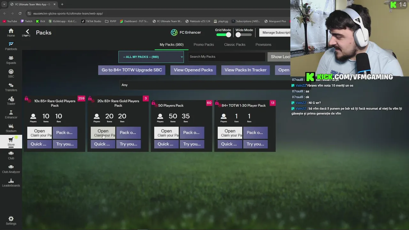Screen dimensions: 409x230
Task: Open the YouTube bookmark
Action: pyautogui.click(x=10, y=21)
